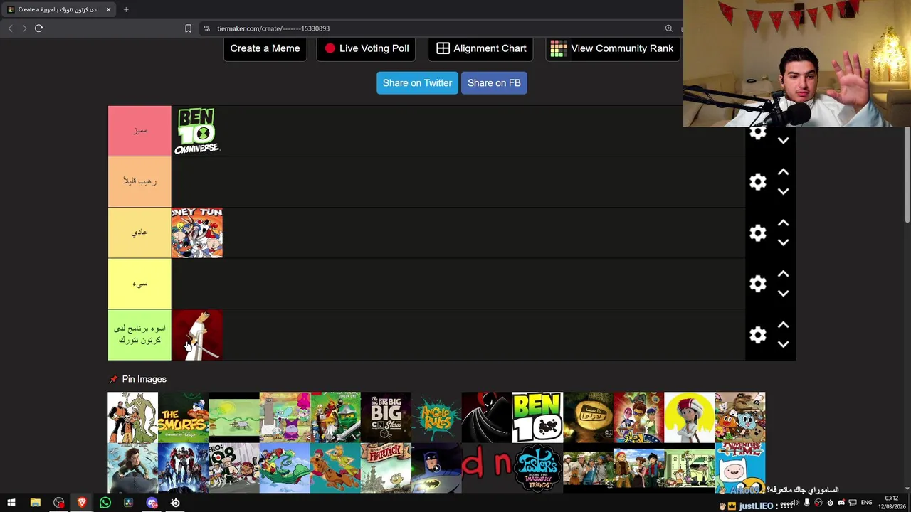Open settings gear for the worst tier row

[x=758, y=336]
